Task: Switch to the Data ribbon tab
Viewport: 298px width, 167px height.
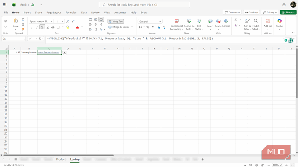Action: click(84, 13)
